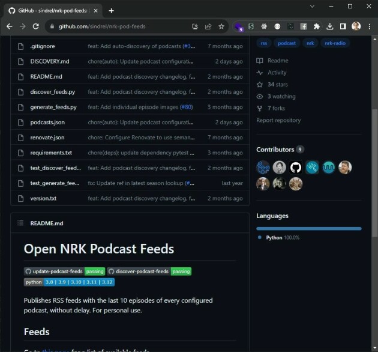Open the first contributor avatar with node graph
The image size is (378, 352).
click(263, 168)
